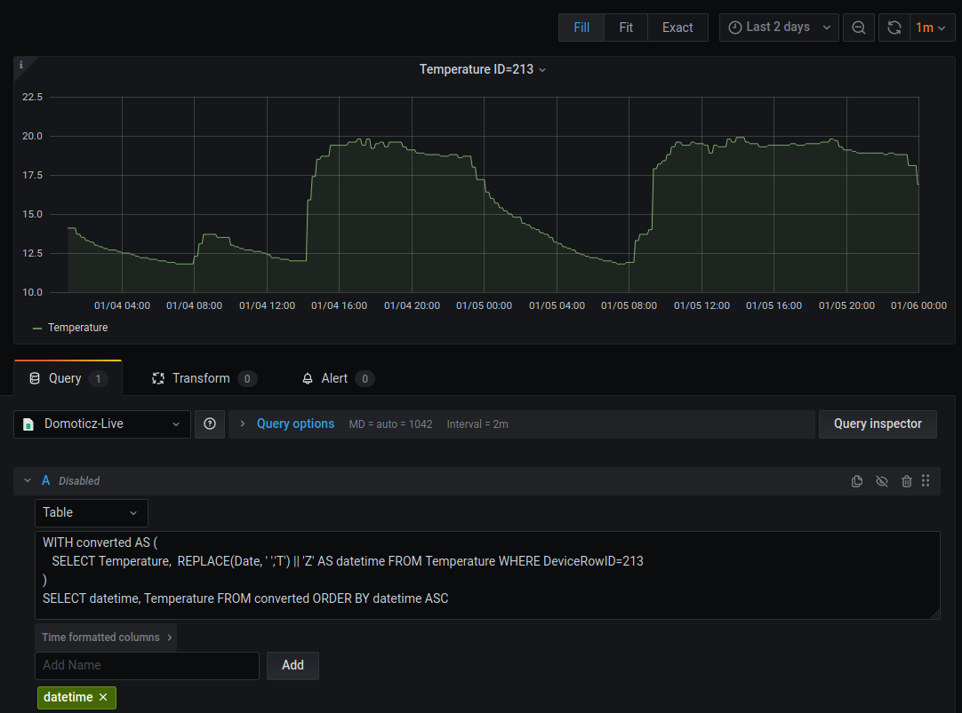962x713 pixels.
Task: Click the Add button for column name
Action: pos(293,665)
